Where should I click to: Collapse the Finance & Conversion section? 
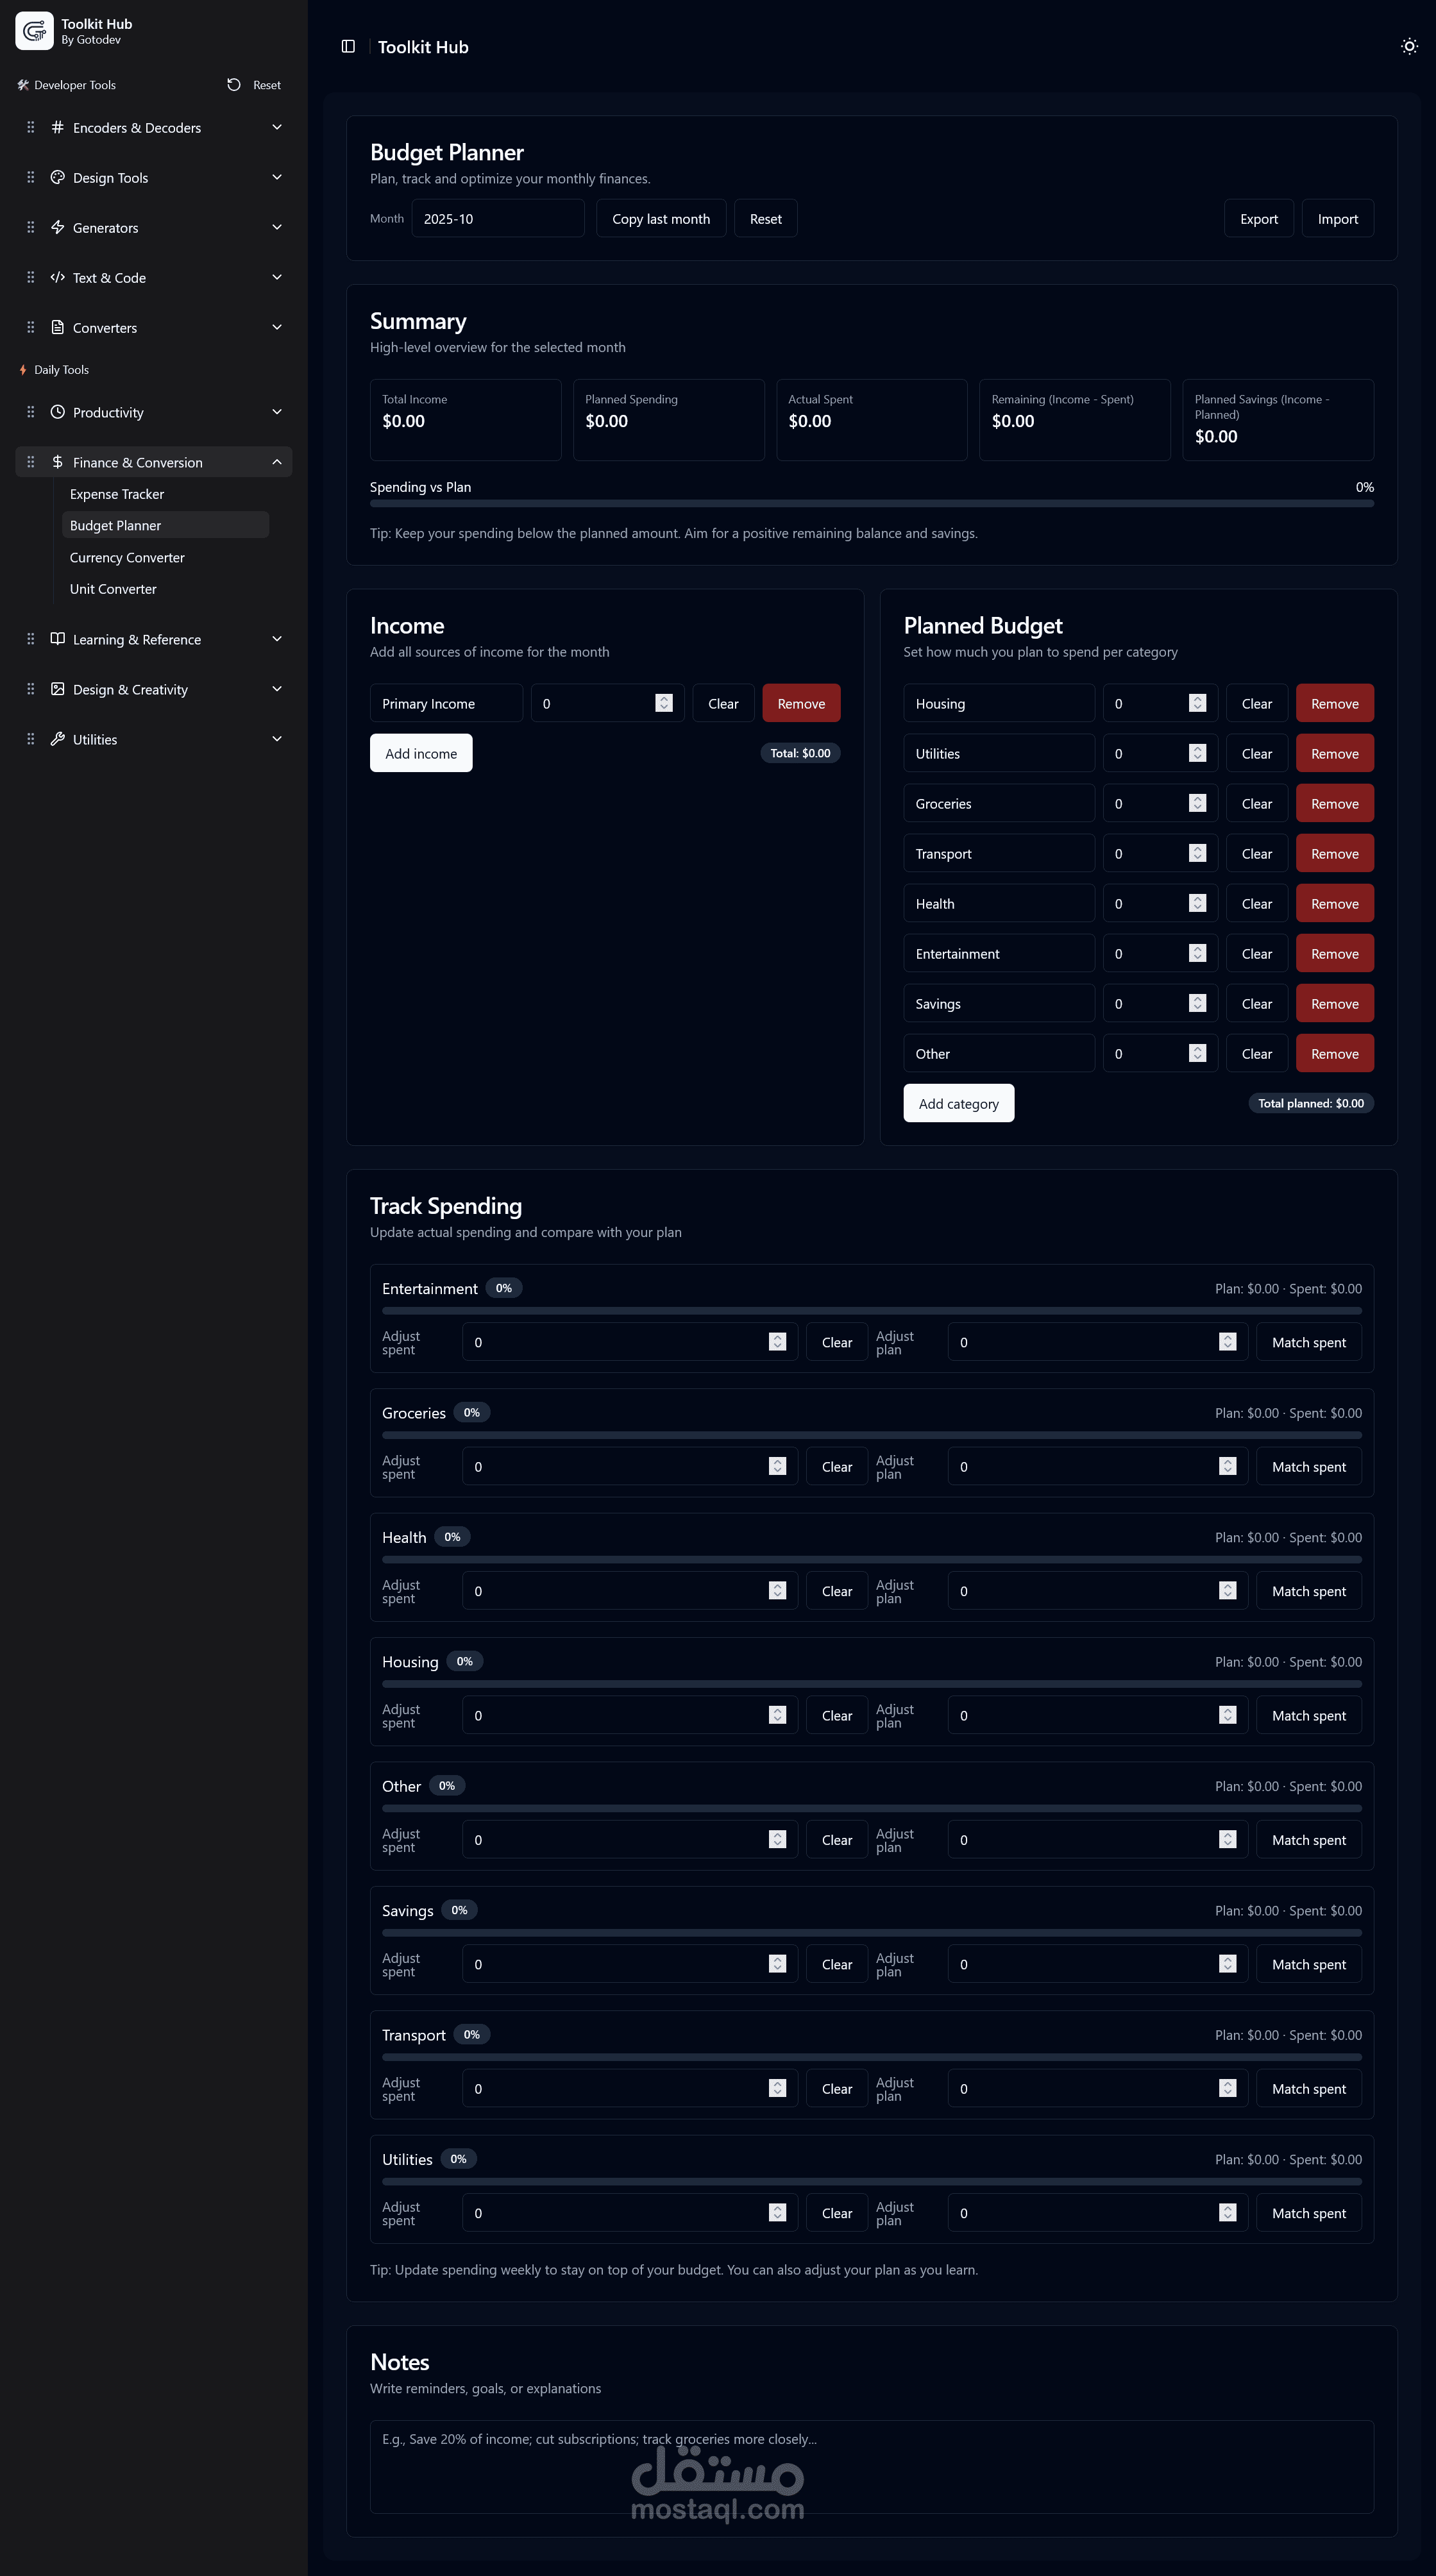pos(277,462)
